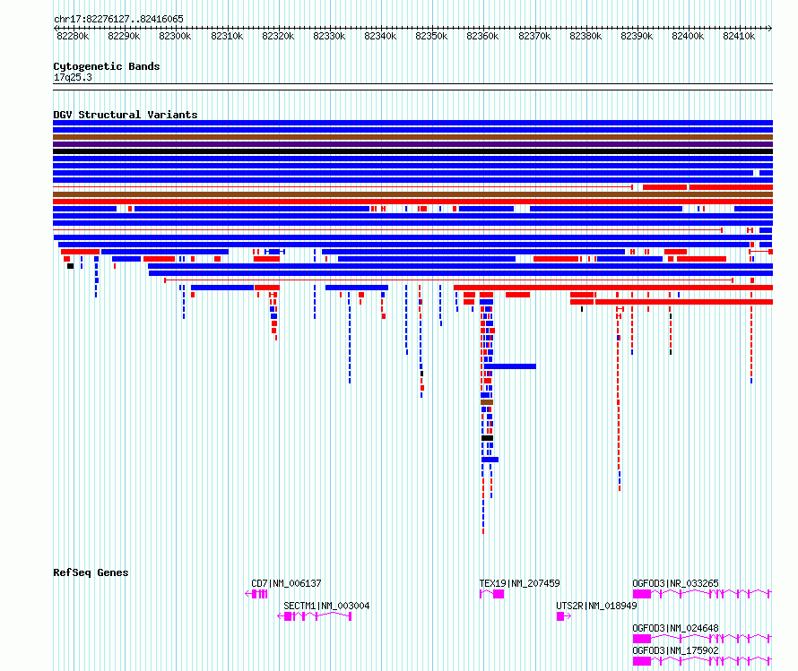Click the 82390k ruler position
798x671 pixels.
click(637, 36)
